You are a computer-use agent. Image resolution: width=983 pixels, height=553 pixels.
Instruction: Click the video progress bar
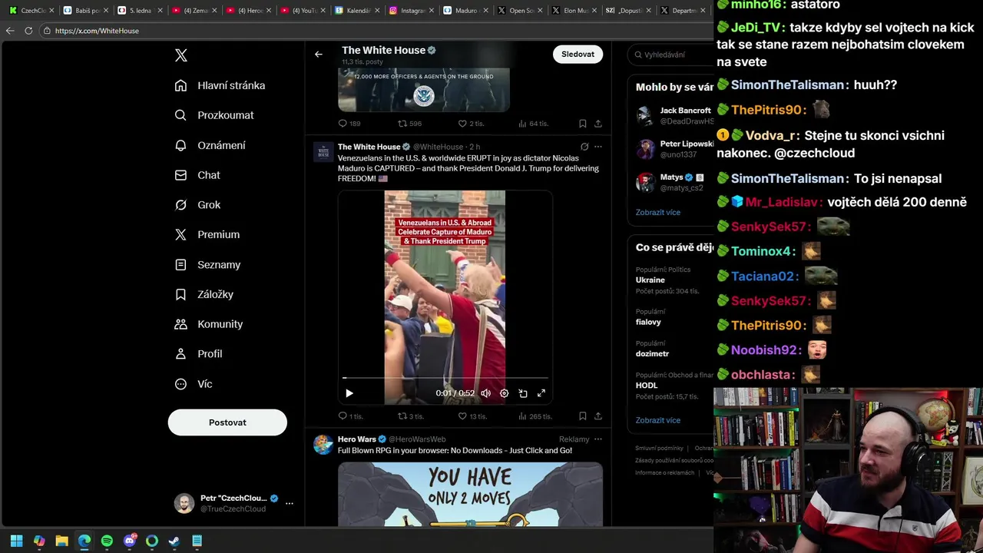tap(445, 378)
